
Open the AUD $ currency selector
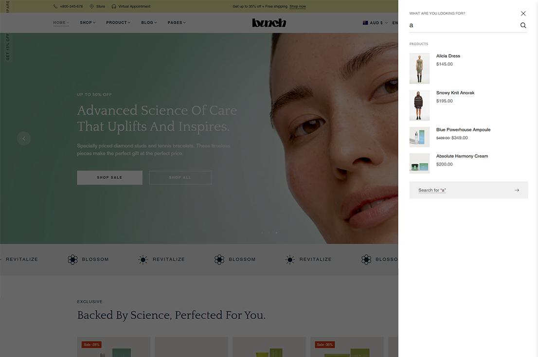376,23
